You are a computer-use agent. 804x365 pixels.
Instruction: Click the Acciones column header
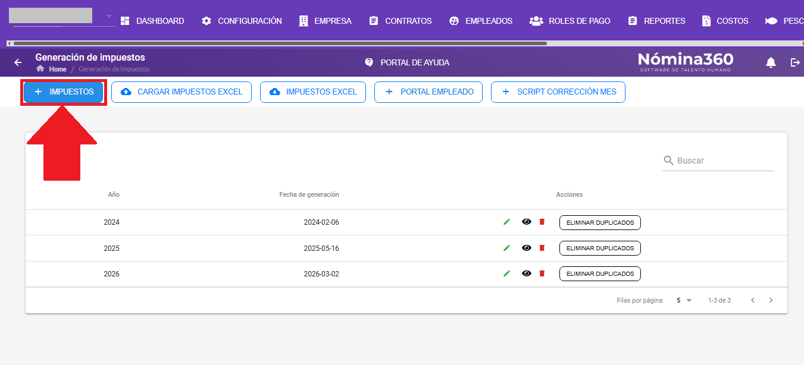(x=570, y=195)
